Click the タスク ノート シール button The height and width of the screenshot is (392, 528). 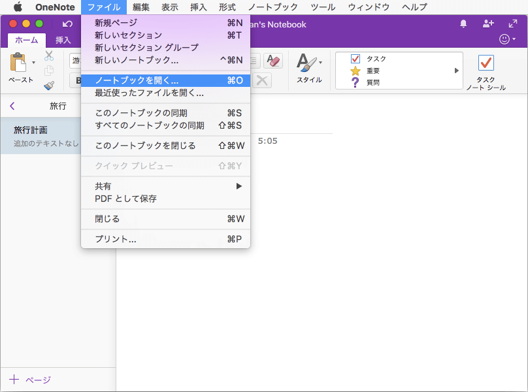[x=486, y=73]
